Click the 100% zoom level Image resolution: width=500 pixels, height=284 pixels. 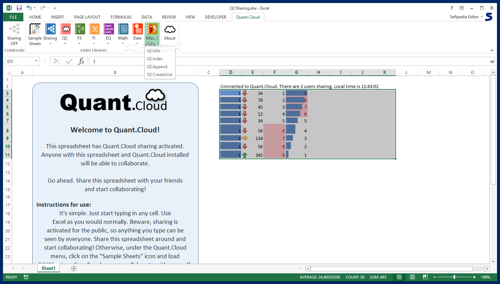pos(485,277)
